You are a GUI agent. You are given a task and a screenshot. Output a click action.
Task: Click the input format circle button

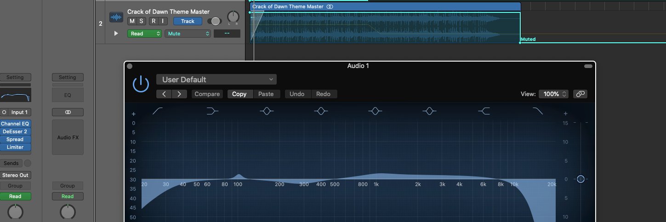tap(4, 112)
